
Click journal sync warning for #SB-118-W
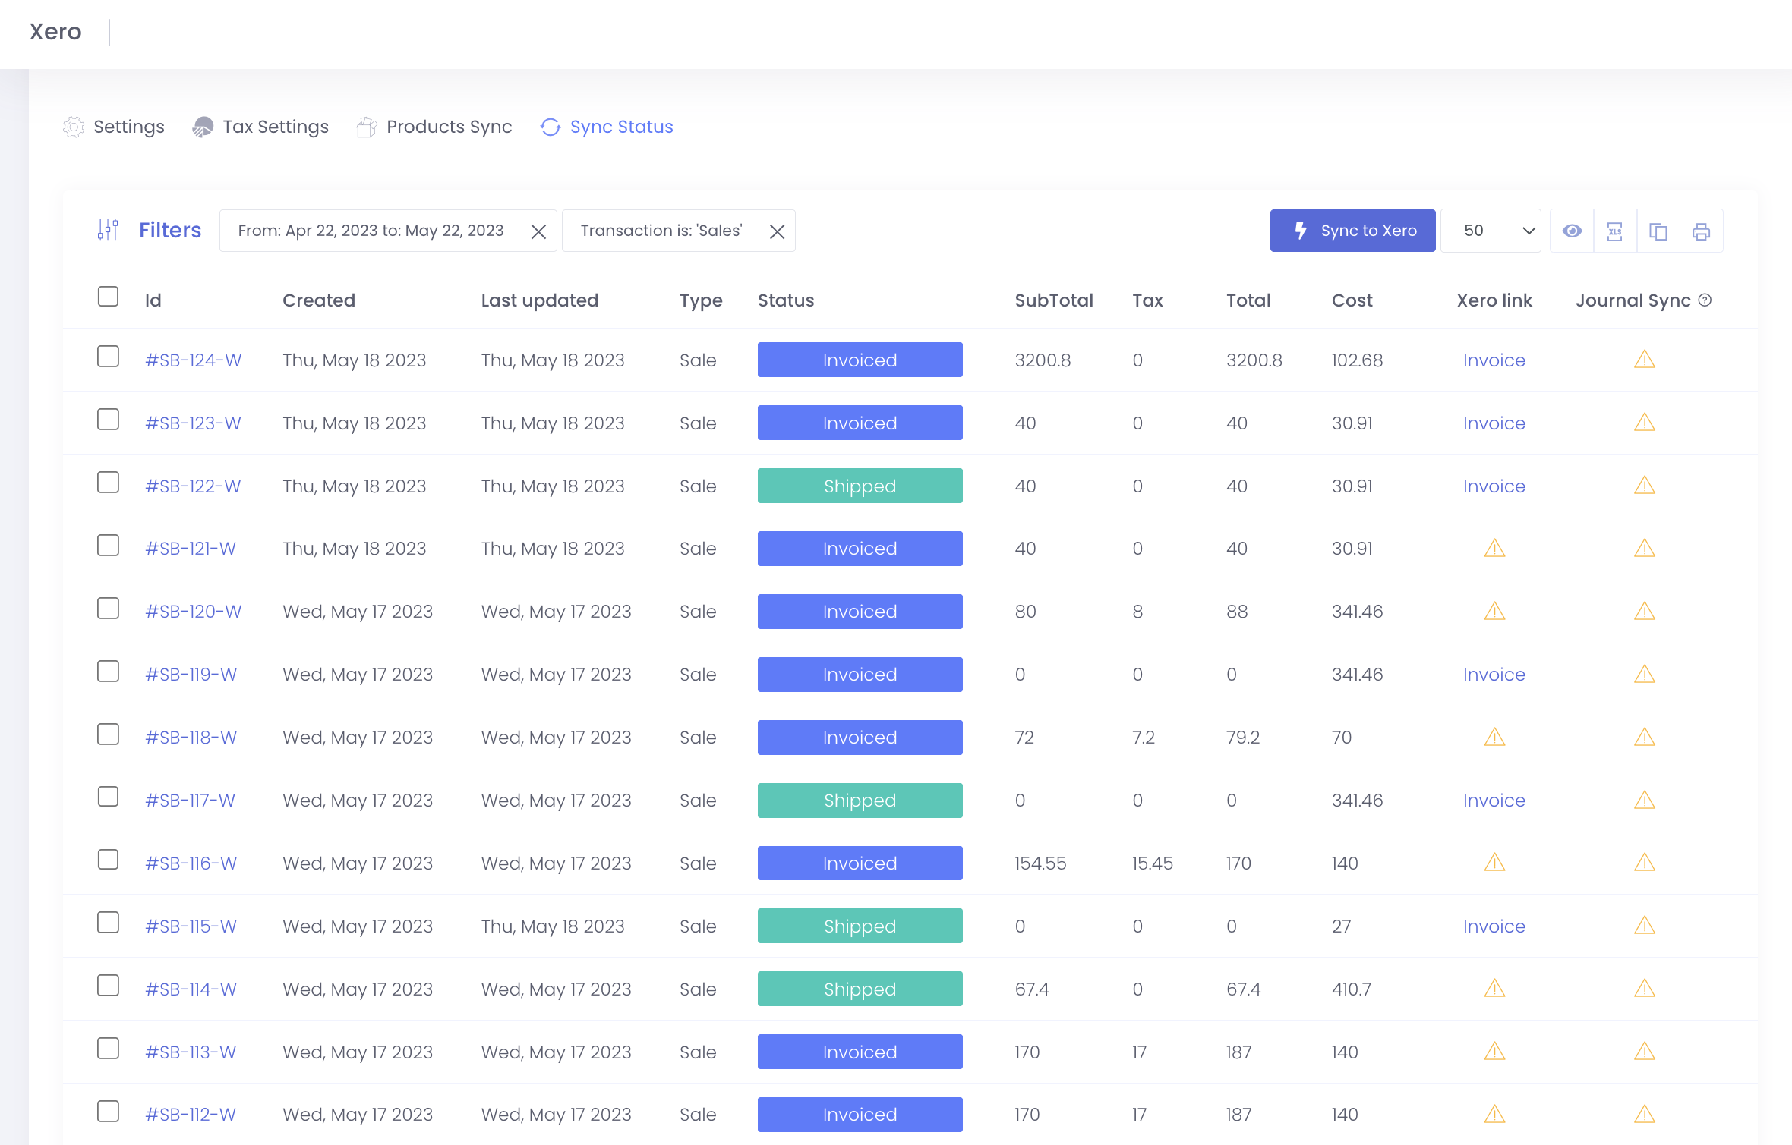(1645, 737)
